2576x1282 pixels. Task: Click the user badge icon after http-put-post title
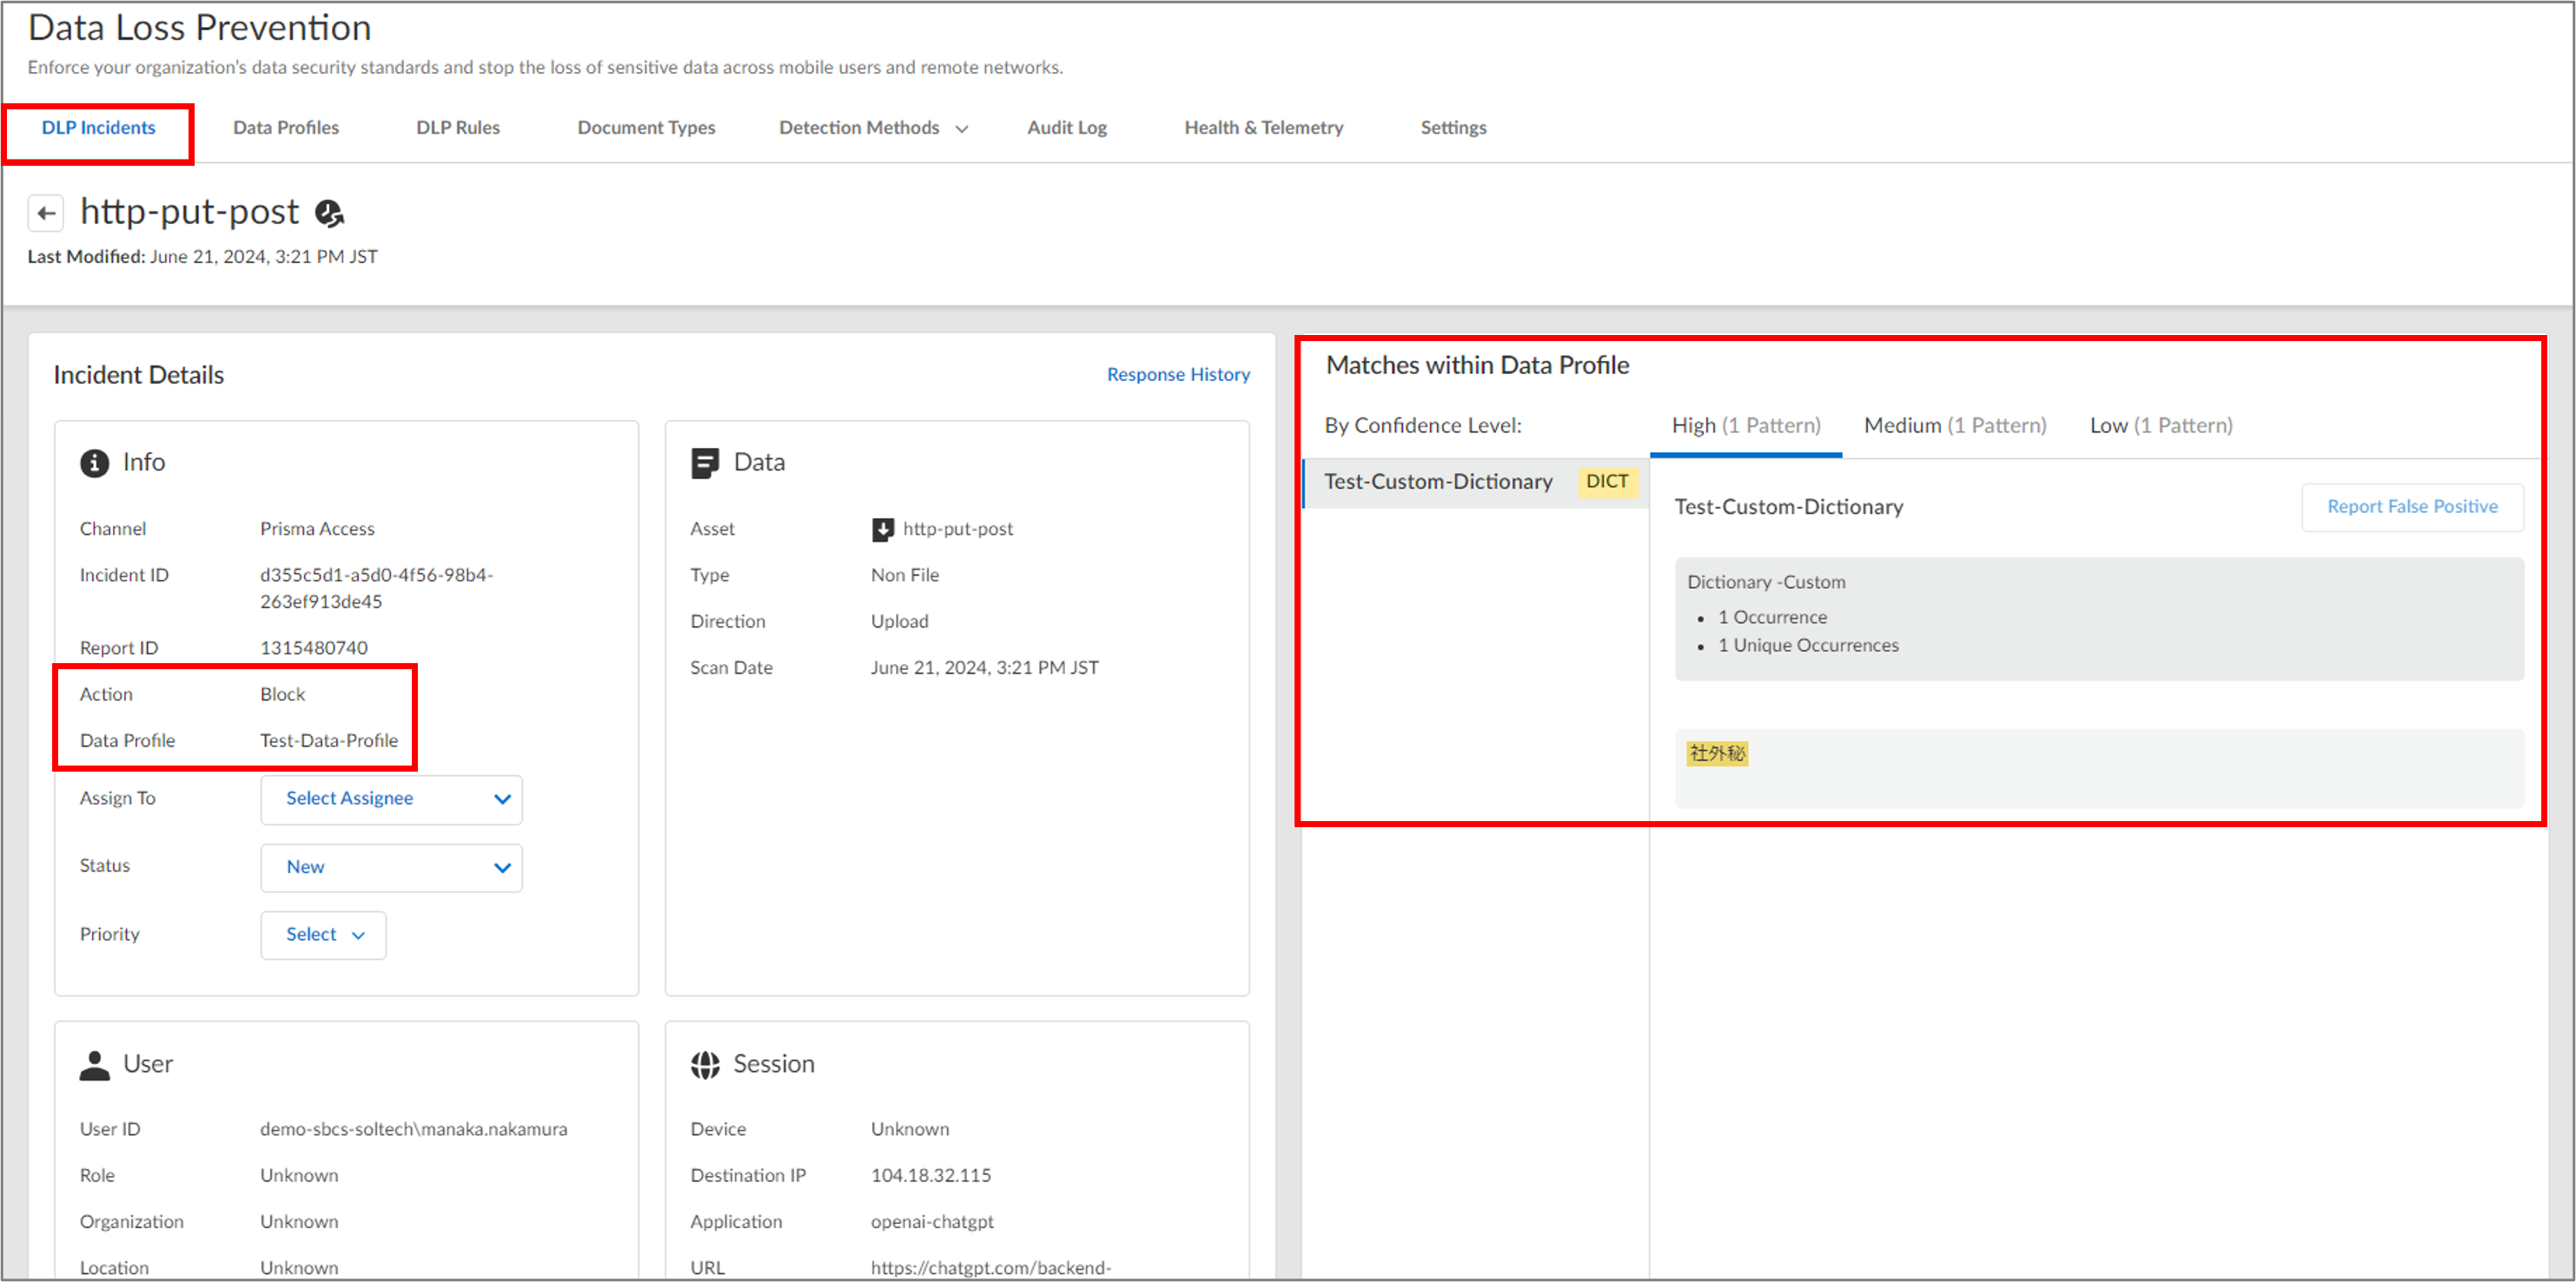329,213
